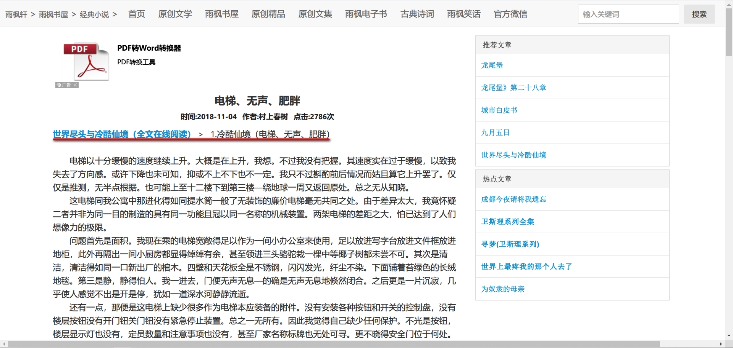Open the 首页 navigation menu item
Screen dimensions: 733x348
tap(137, 14)
